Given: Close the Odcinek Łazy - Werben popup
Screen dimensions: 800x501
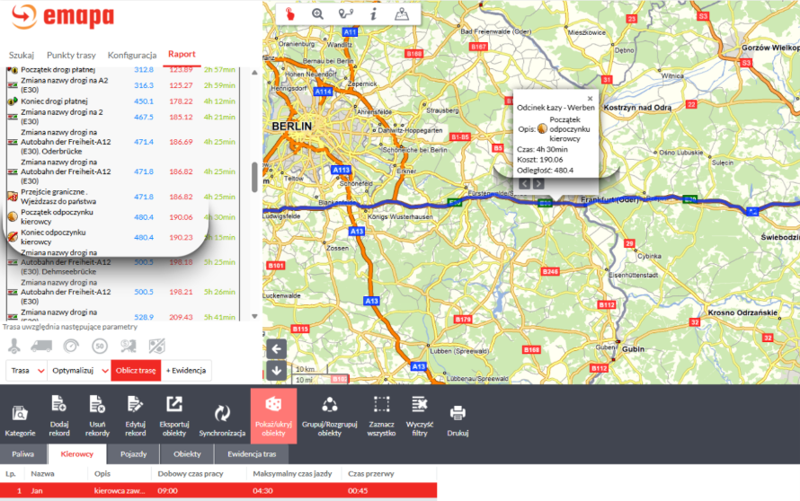Looking at the screenshot, I should 590,98.
